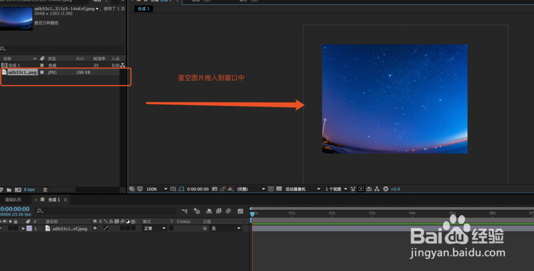Click the tan label swatch of 合成 1

[x=42, y=65]
